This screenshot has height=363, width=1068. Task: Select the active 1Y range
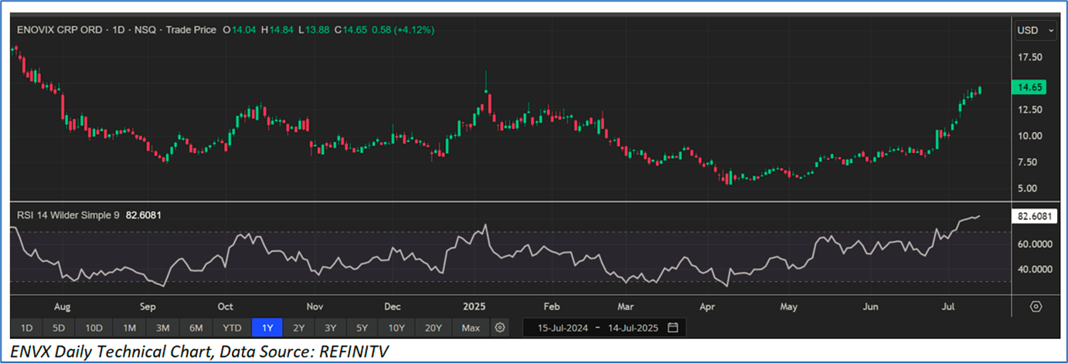[x=267, y=327]
